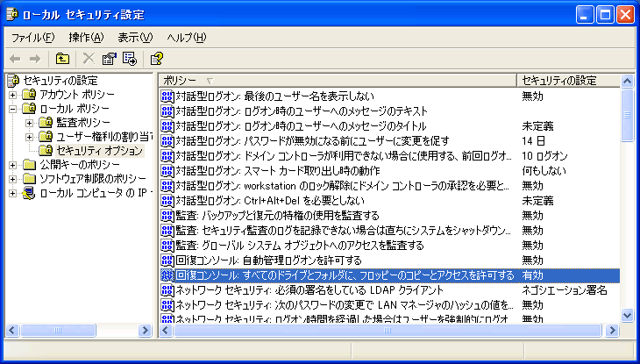Click the icon of the Ctrl+Alt+Del policy row
640x364 pixels.
tap(167, 200)
